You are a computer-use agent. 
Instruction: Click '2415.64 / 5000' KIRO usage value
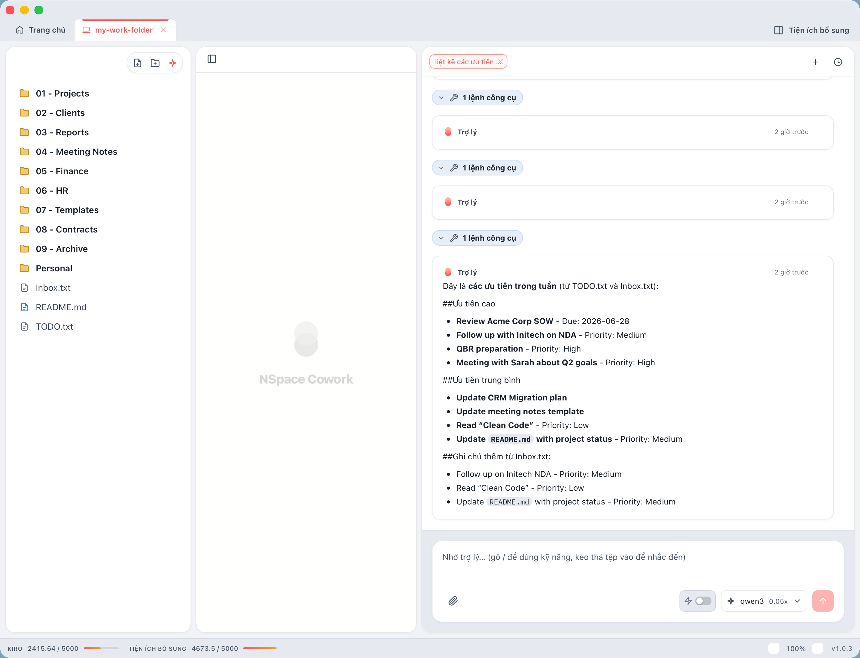point(53,648)
